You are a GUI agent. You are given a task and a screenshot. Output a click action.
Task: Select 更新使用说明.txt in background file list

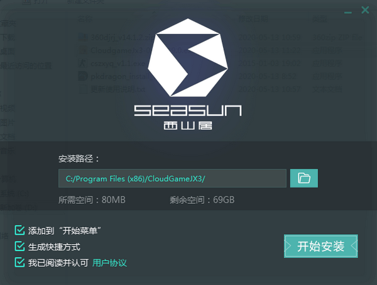[x=118, y=89]
